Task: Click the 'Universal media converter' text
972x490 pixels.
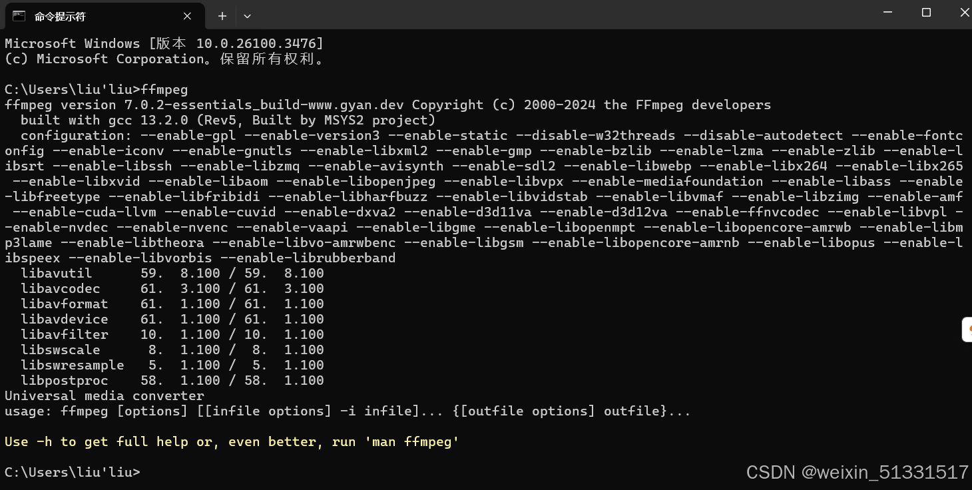Action: pos(104,395)
